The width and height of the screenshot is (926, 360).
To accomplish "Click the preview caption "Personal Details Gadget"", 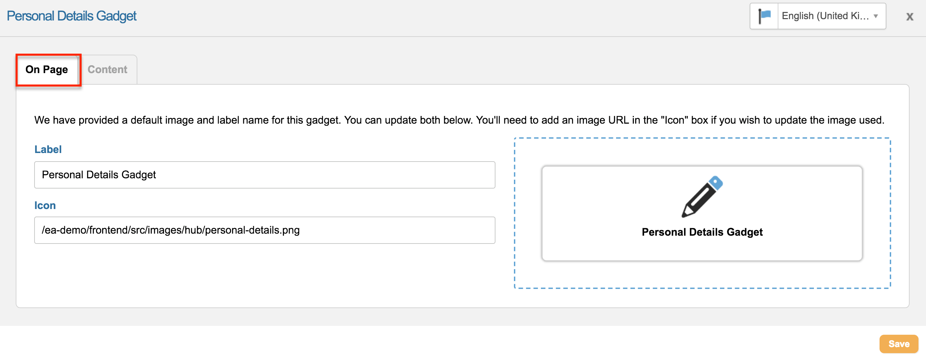I will (x=702, y=232).
